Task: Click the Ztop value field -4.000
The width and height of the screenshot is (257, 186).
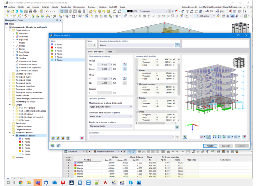Action: [x=102, y=64]
